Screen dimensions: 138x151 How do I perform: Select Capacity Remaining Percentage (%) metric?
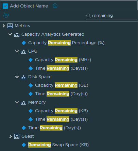tap(66, 43)
